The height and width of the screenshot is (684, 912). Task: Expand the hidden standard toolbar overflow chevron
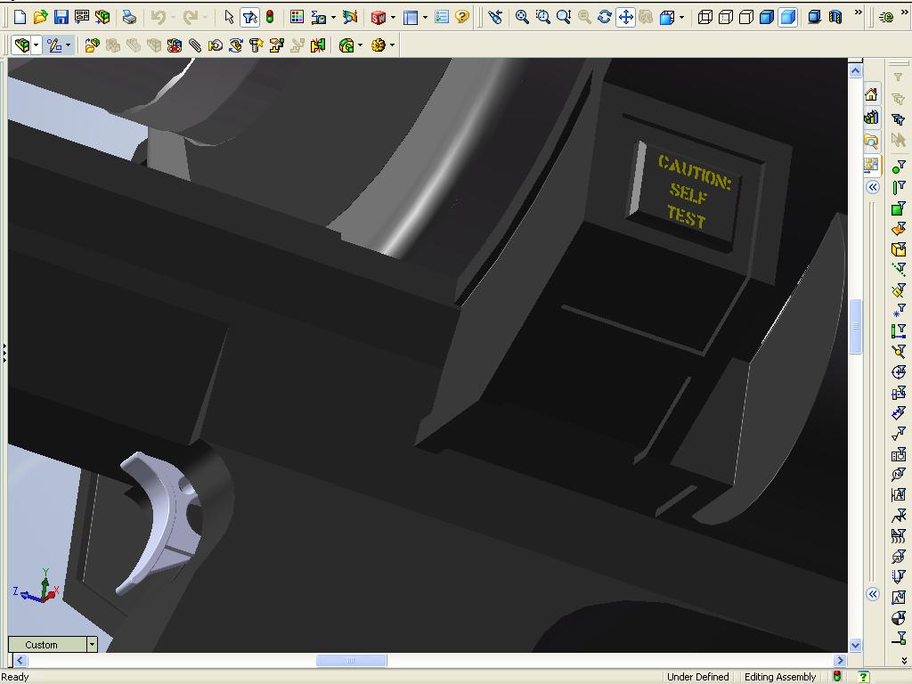click(858, 13)
